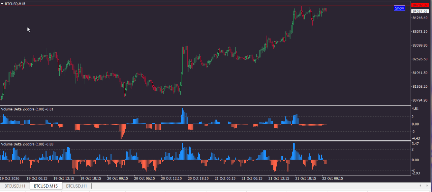Image resolution: width=432 pixels, height=192 pixels.
Task: Click the 19 Oct 12:15 time label
Action: coord(64,178)
